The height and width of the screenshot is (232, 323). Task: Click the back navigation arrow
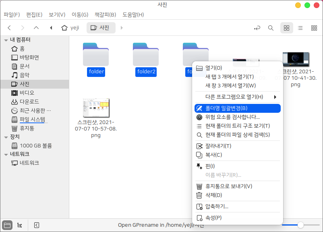[x=9, y=28]
